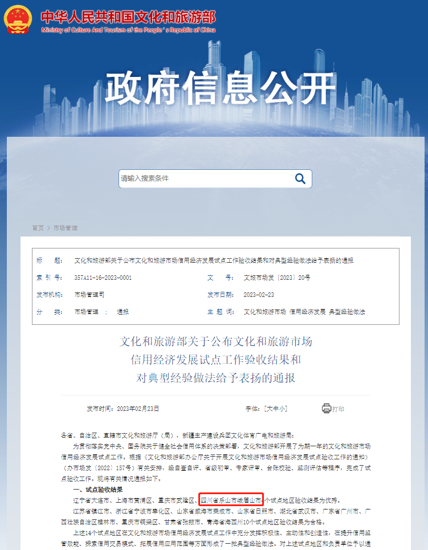This screenshot has width=428, height=550.
Task: Click the 通报 category value
Action: tap(123, 312)
